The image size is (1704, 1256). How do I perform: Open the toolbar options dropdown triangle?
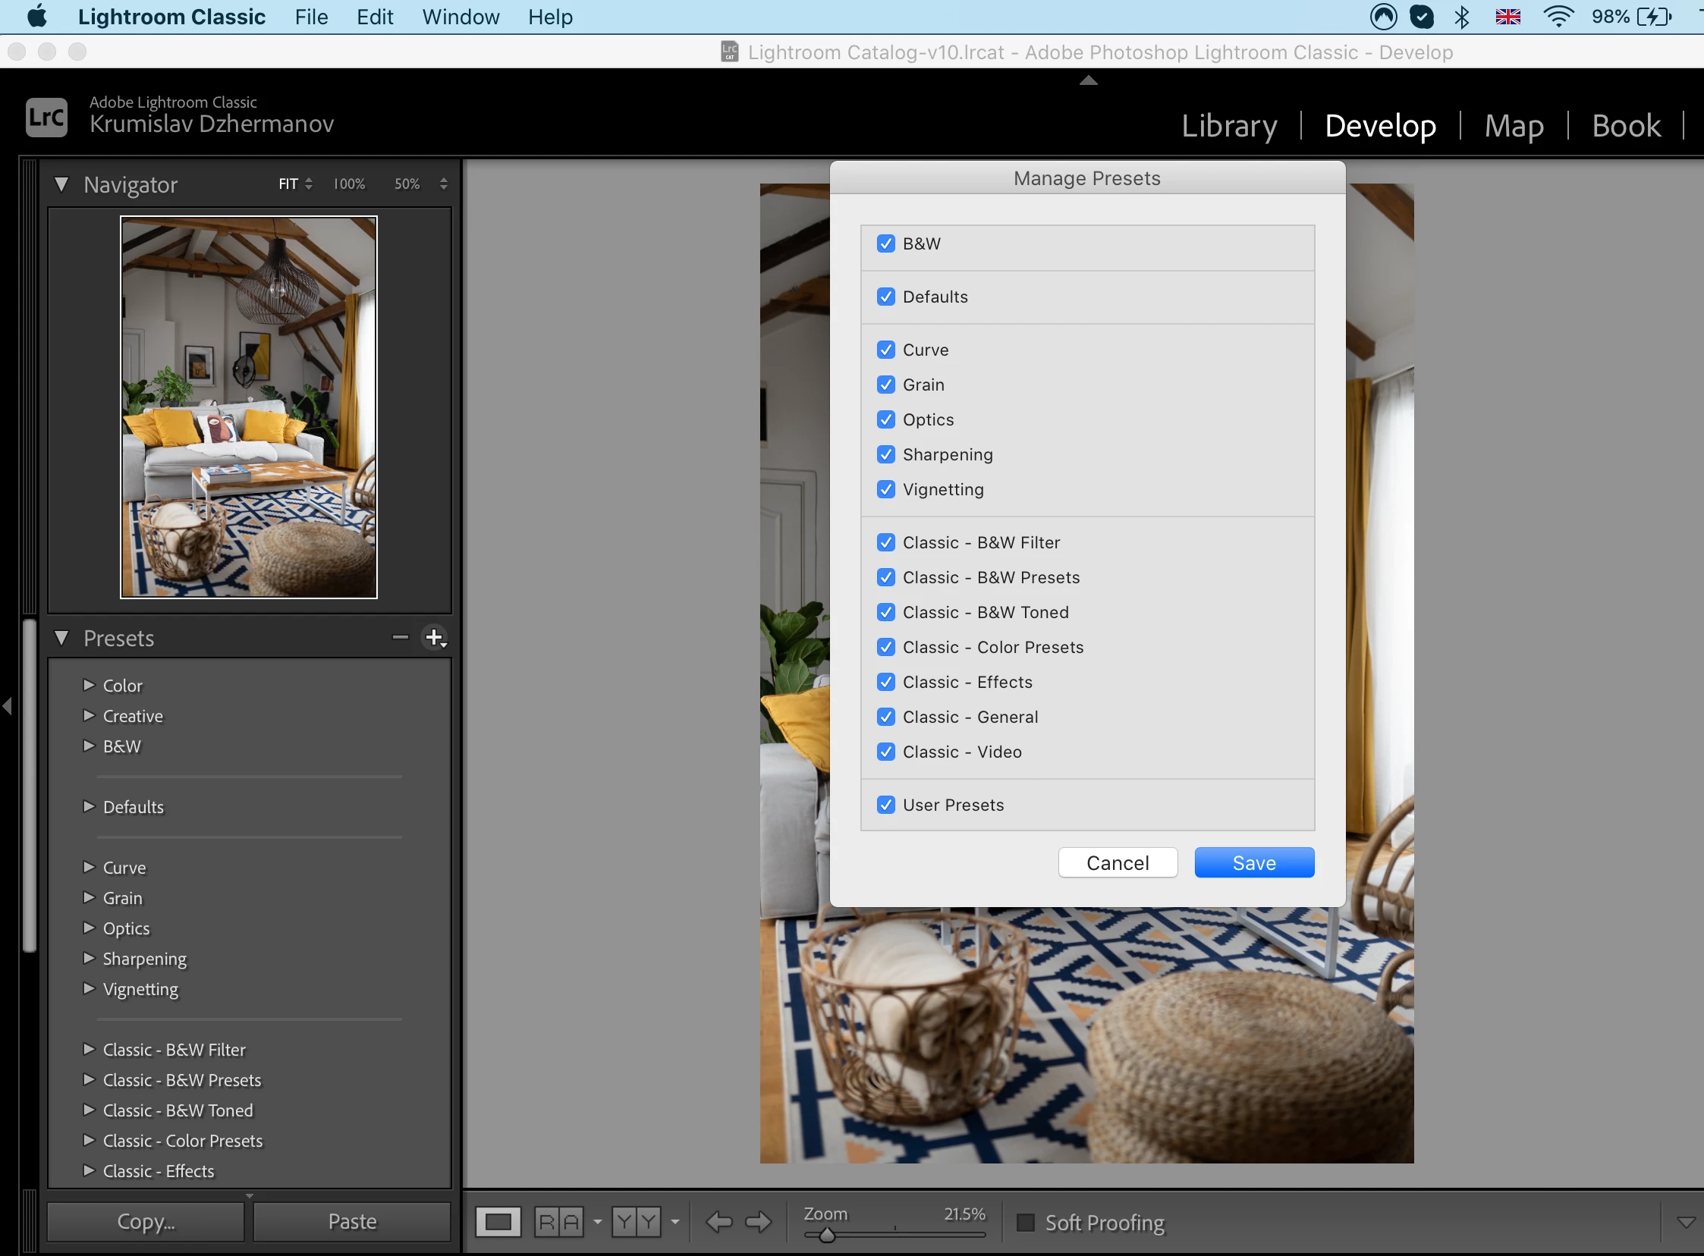(x=1685, y=1222)
